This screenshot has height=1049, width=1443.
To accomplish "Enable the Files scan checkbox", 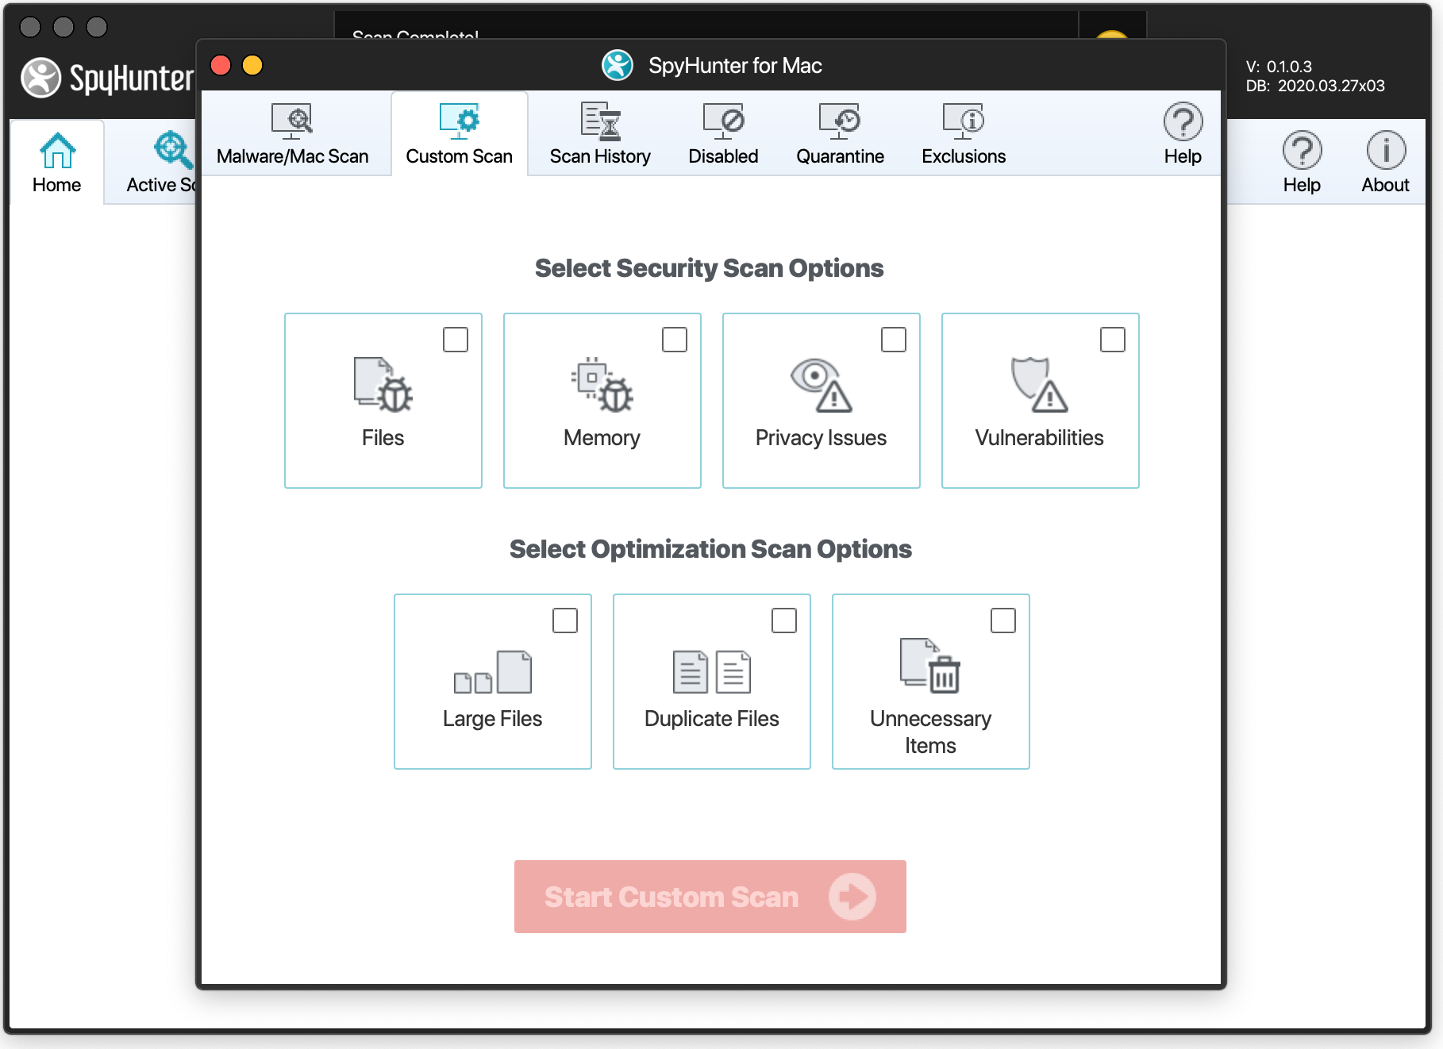I will [456, 340].
